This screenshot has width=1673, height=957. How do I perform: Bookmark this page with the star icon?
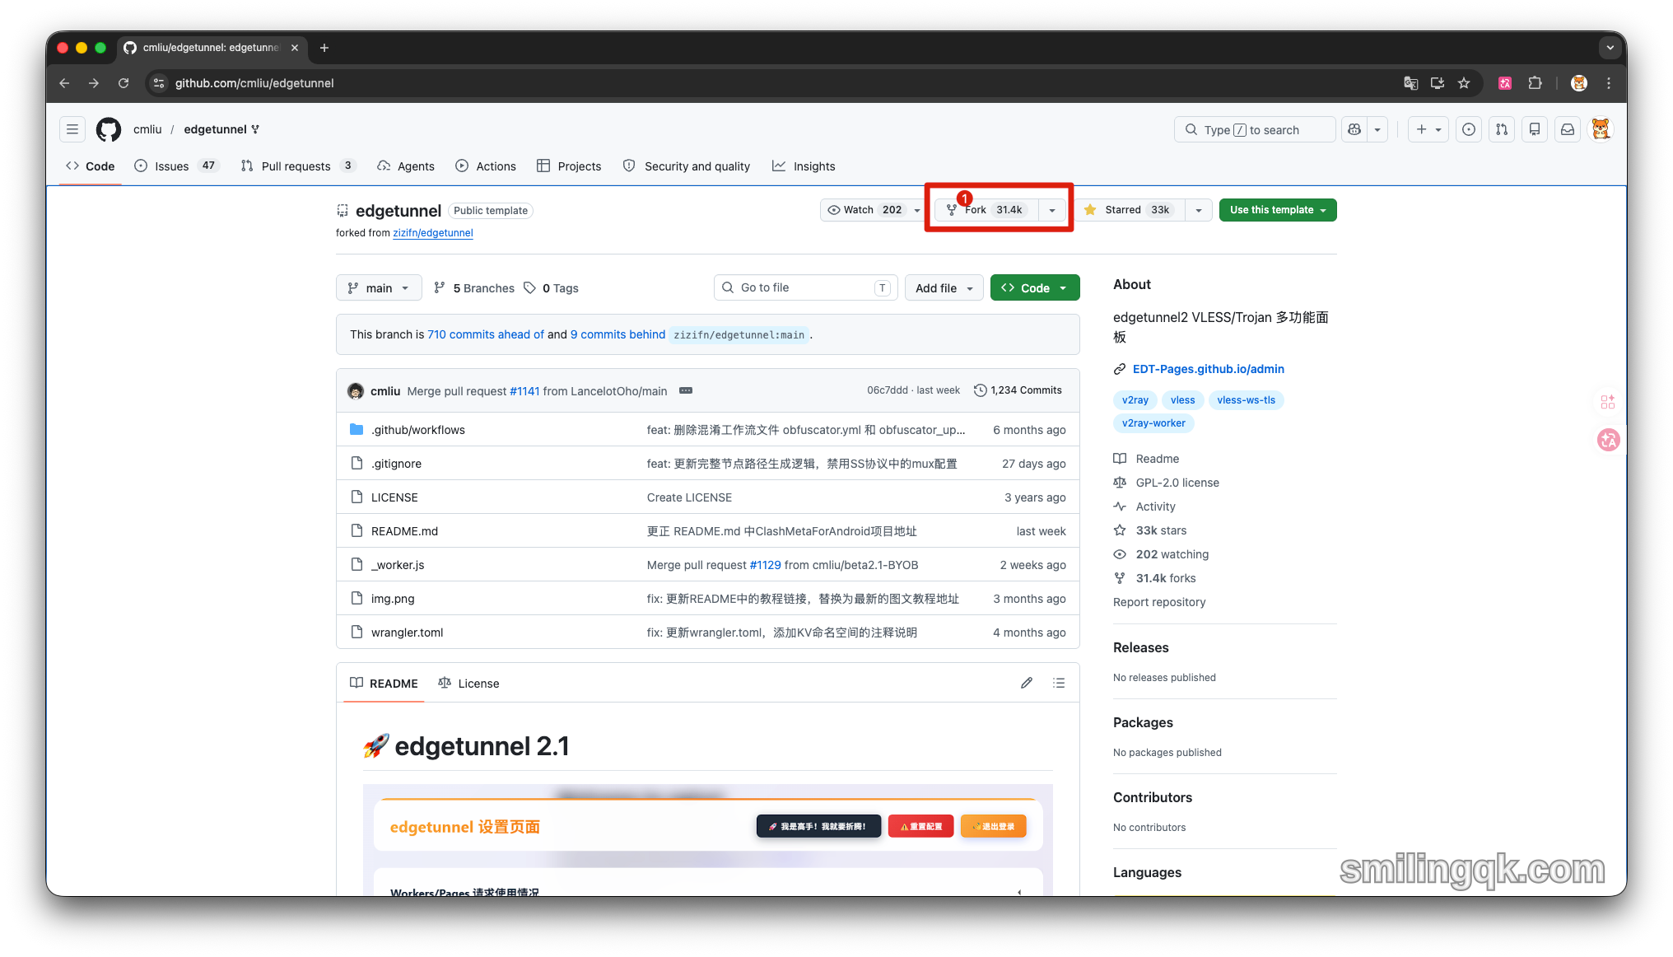pyautogui.click(x=1464, y=83)
